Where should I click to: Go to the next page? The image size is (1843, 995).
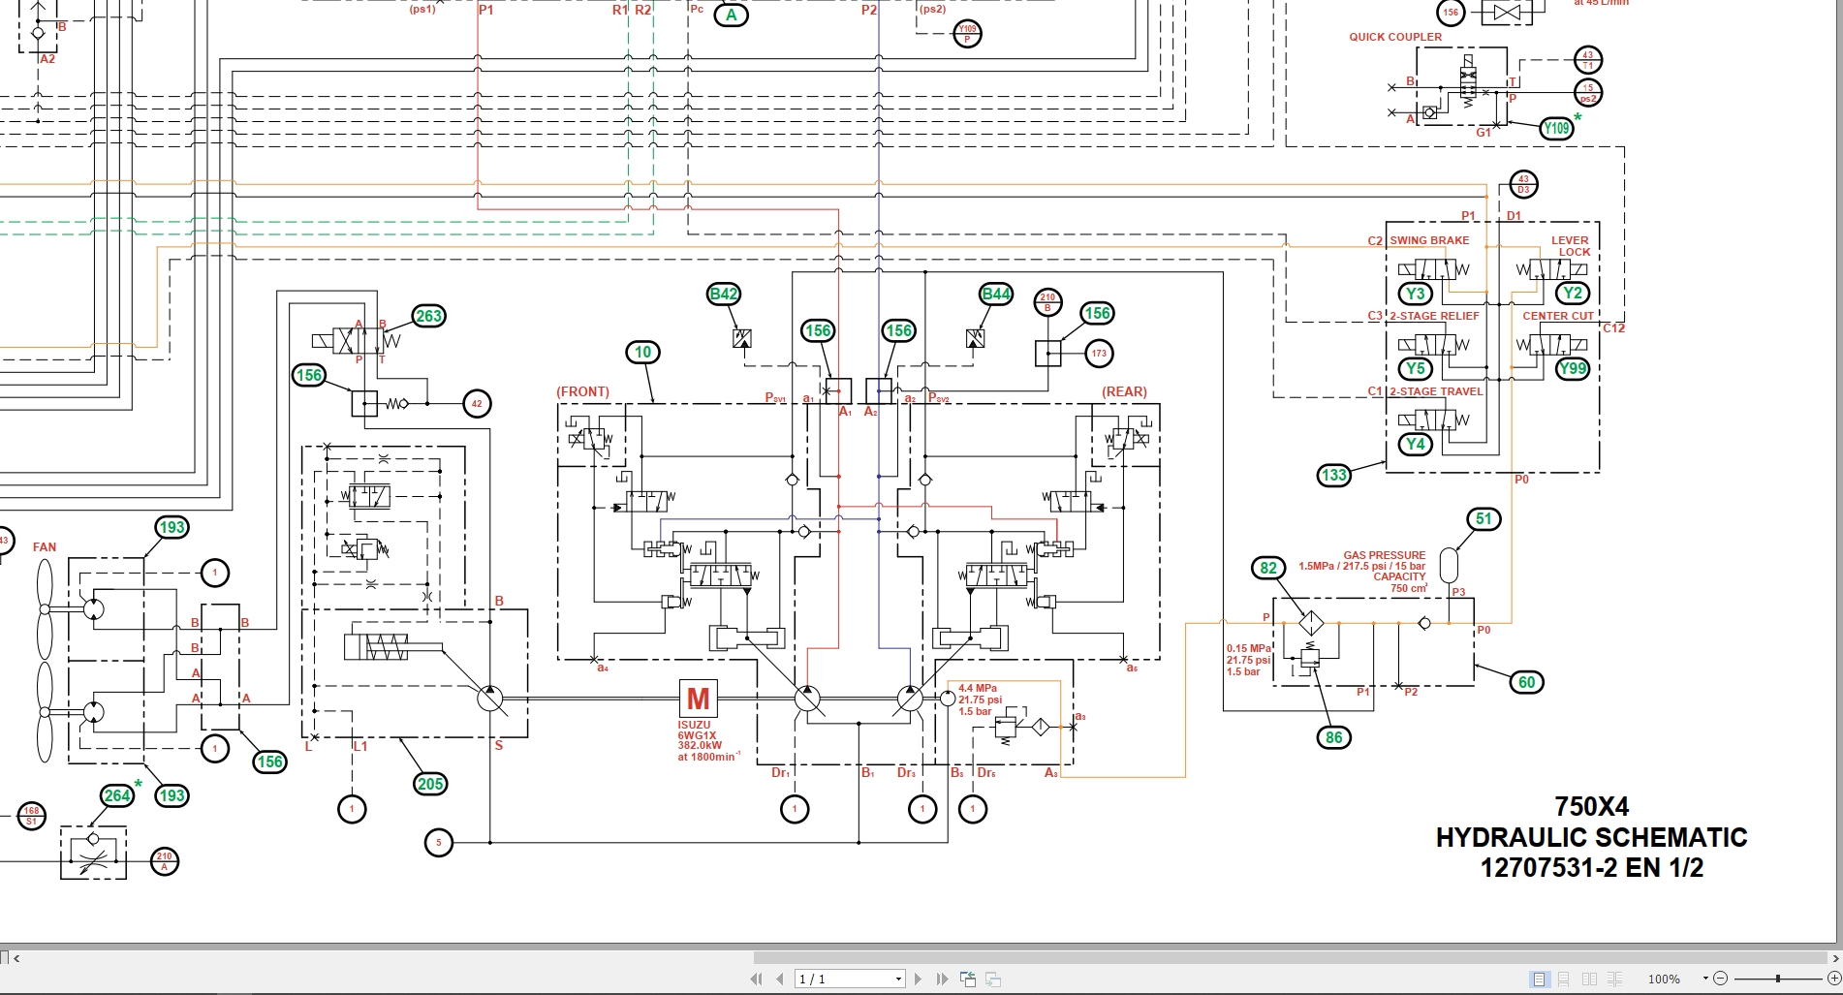tap(917, 979)
